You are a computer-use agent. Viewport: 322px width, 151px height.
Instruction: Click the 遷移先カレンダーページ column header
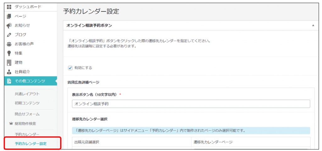213,142
